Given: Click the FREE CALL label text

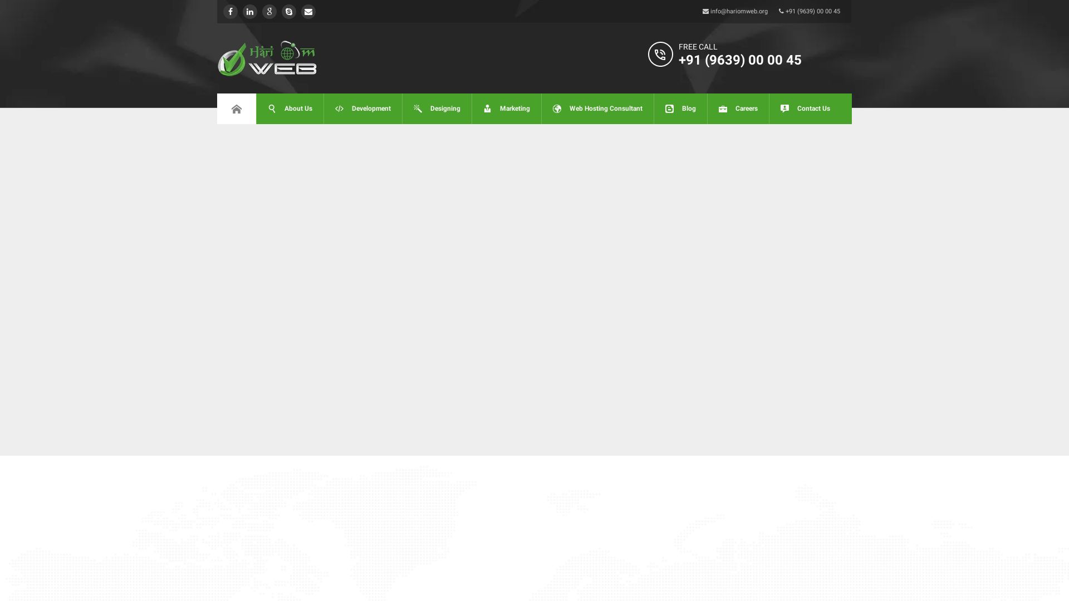Looking at the screenshot, I should coord(698,47).
